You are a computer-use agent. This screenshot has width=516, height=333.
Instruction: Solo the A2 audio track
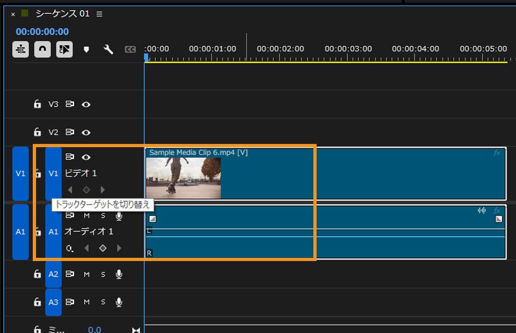click(x=103, y=274)
